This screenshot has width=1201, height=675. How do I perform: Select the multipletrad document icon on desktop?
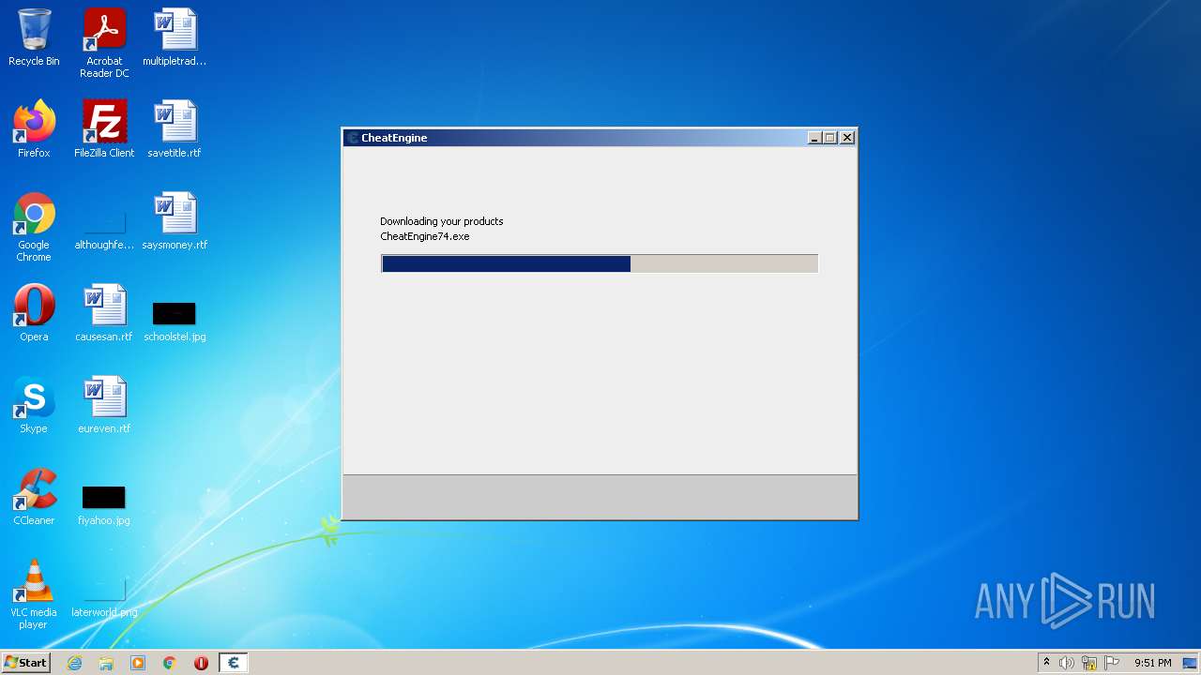[175, 38]
